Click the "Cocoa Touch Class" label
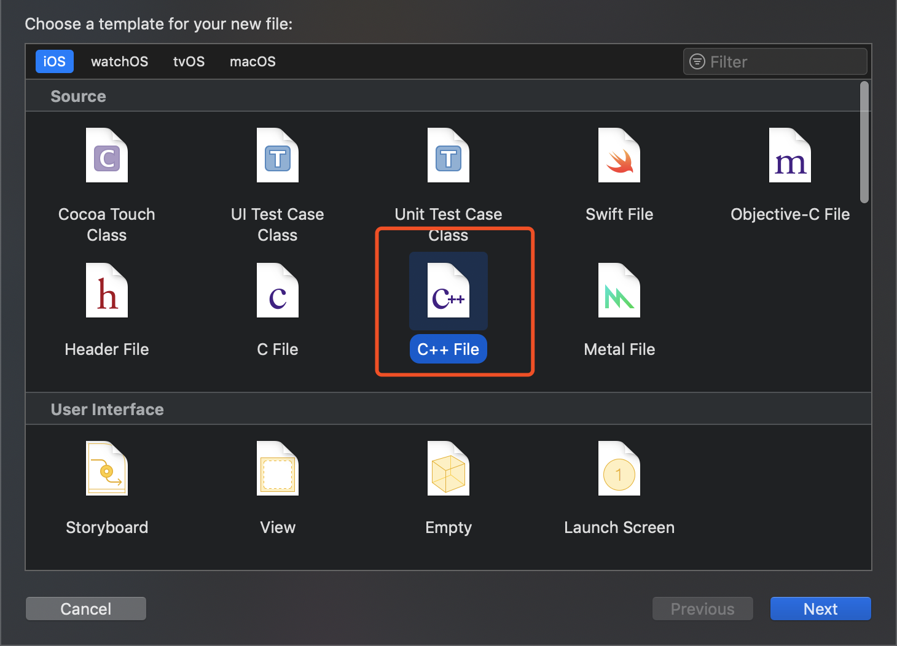 coord(107,225)
